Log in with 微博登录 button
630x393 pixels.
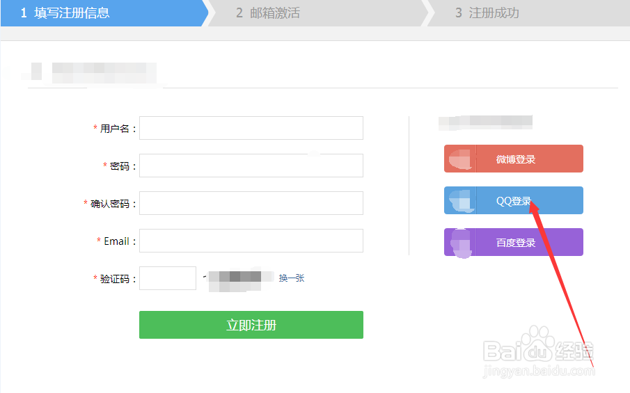[514, 159]
